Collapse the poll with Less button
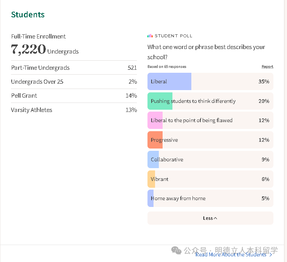Viewport: 287px width, 262px height. pyautogui.click(x=210, y=218)
